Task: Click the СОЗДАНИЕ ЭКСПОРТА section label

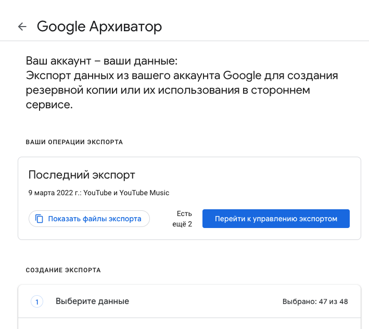Action: tap(63, 270)
